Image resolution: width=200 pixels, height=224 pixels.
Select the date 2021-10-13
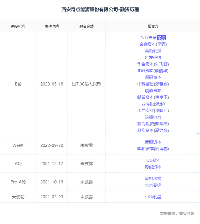pos(52,182)
